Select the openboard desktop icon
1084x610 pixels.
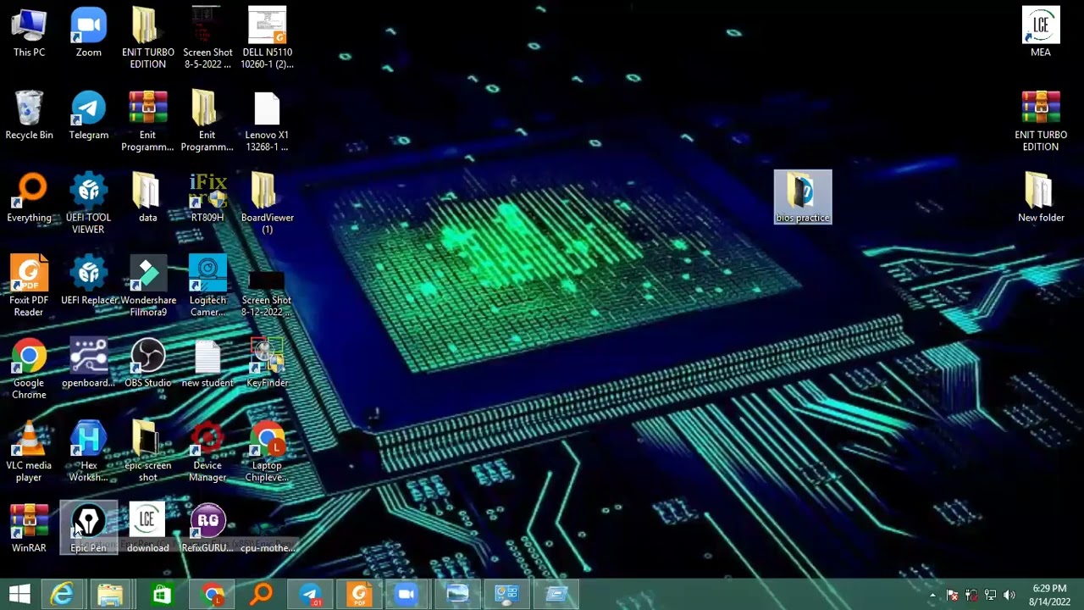point(88,363)
